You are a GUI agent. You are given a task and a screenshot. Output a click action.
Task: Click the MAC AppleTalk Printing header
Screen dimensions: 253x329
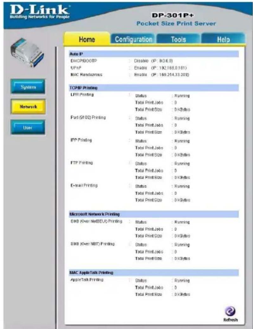click(154, 273)
